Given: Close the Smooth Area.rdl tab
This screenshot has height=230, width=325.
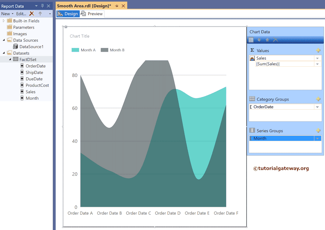Looking at the screenshot, I should (123, 6).
